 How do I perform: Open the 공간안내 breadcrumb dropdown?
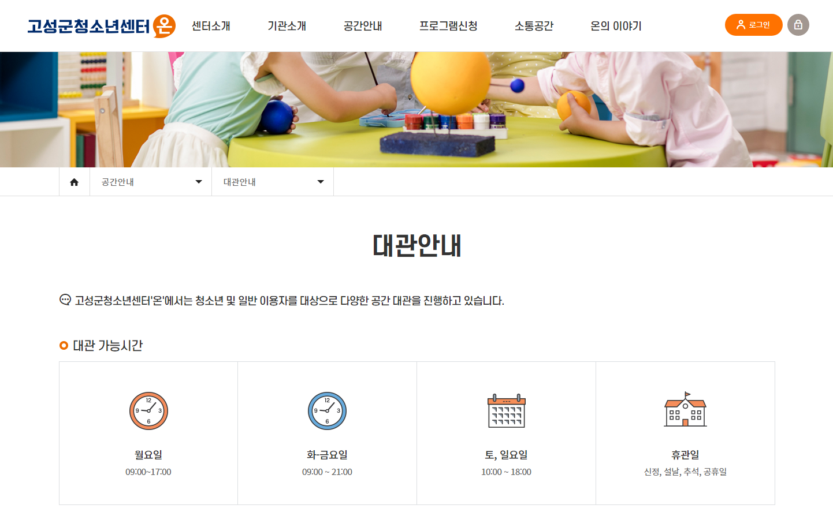(151, 182)
